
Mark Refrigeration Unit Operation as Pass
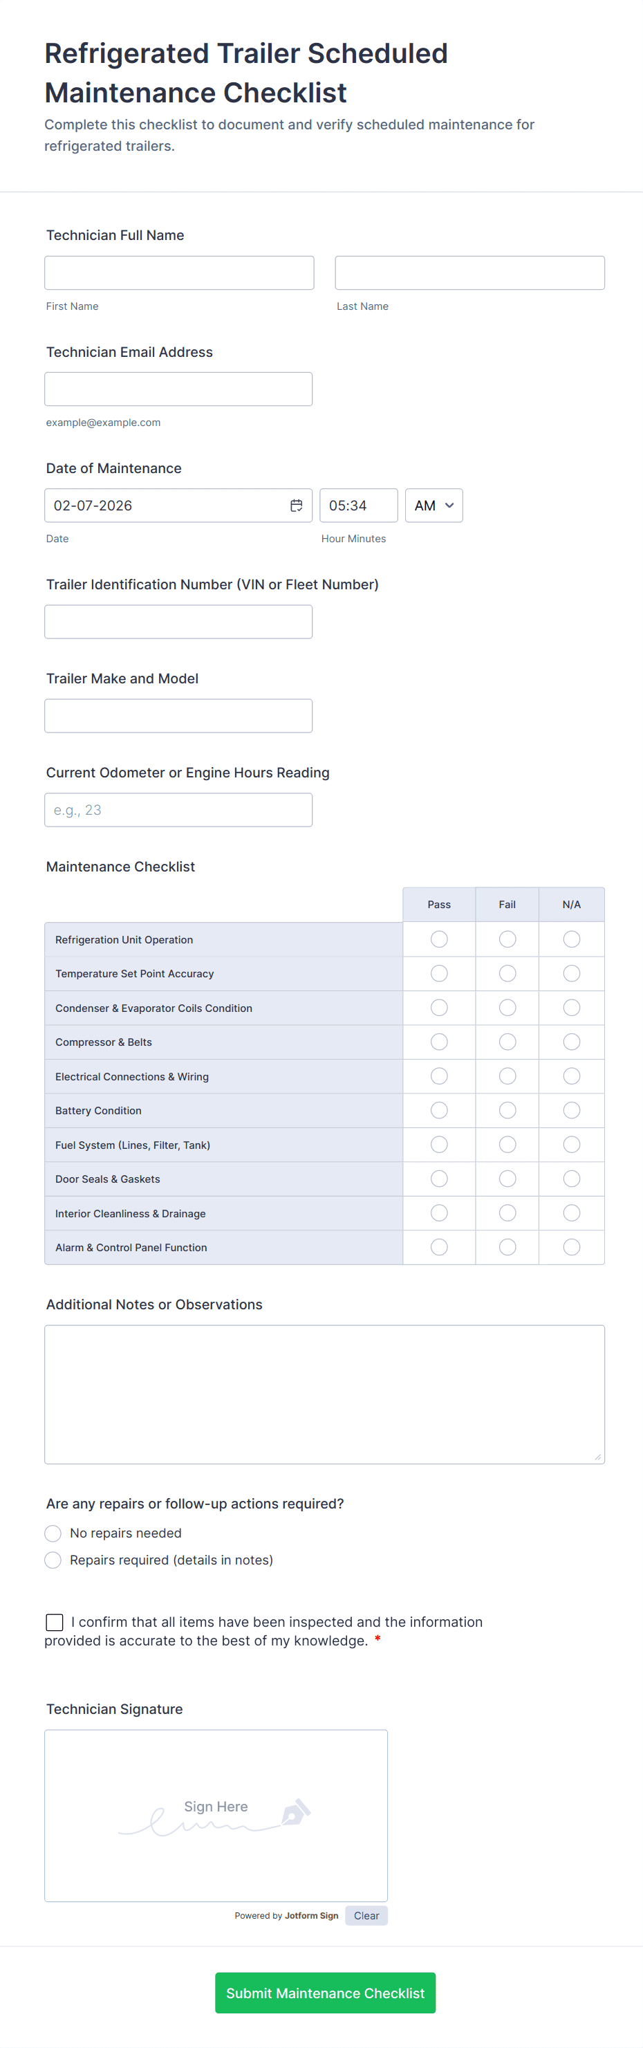[x=439, y=940]
